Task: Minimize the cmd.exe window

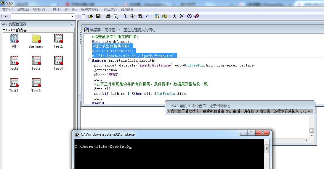Action: pos(243,133)
